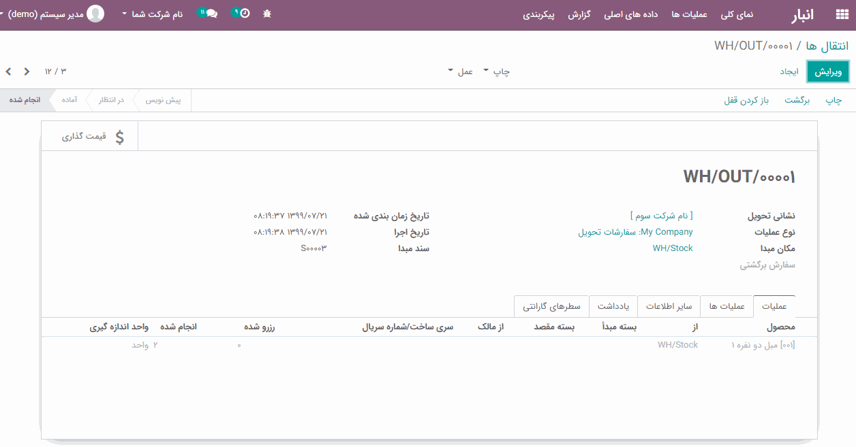856x447 pixels.
Task: Click the در انتظار status stage
Action: click(111, 100)
